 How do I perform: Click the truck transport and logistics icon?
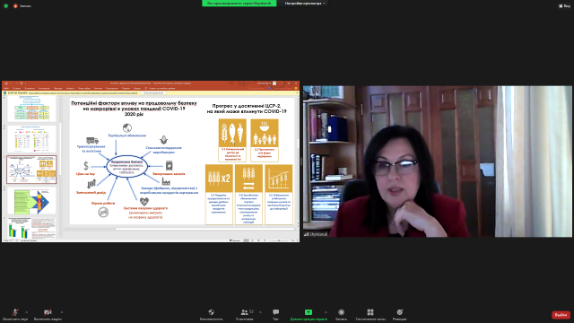click(92, 140)
